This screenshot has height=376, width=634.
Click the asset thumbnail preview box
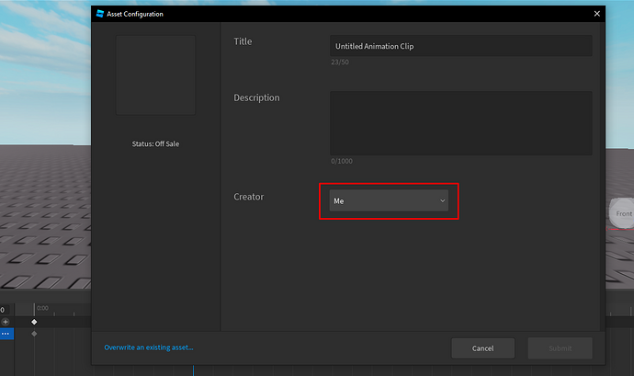click(154, 74)
